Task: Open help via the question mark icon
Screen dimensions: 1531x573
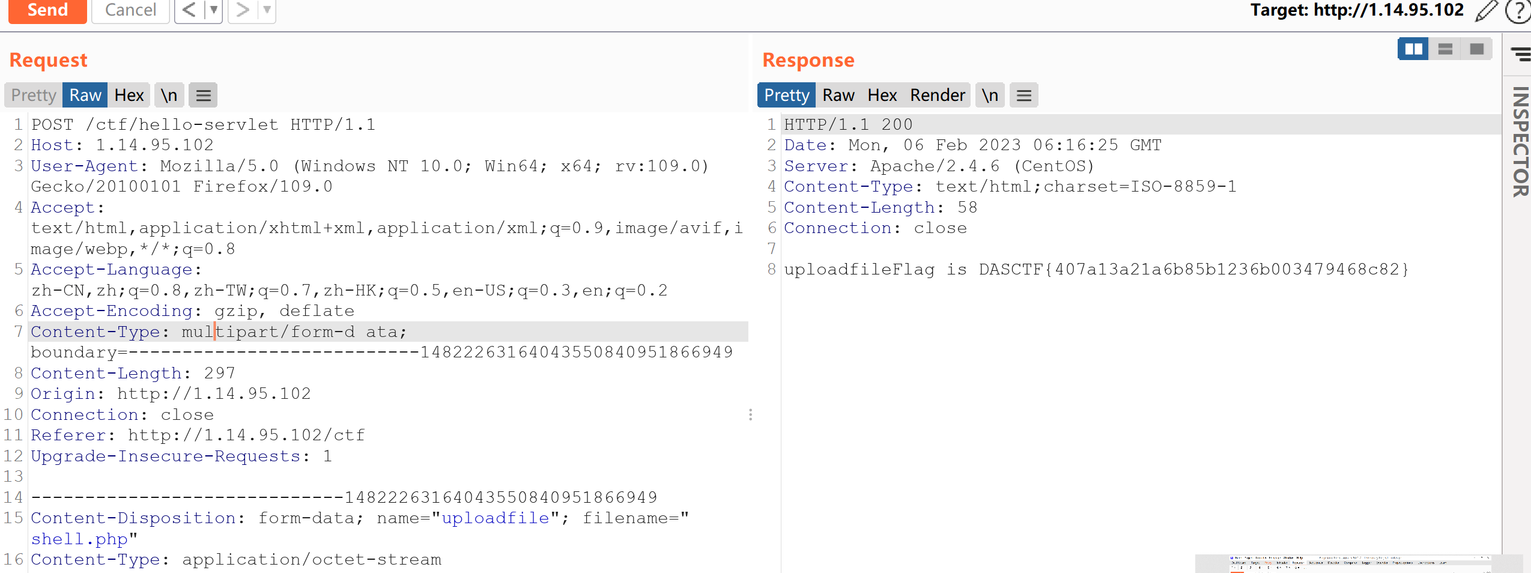Action: click(x=1519, y=11)
